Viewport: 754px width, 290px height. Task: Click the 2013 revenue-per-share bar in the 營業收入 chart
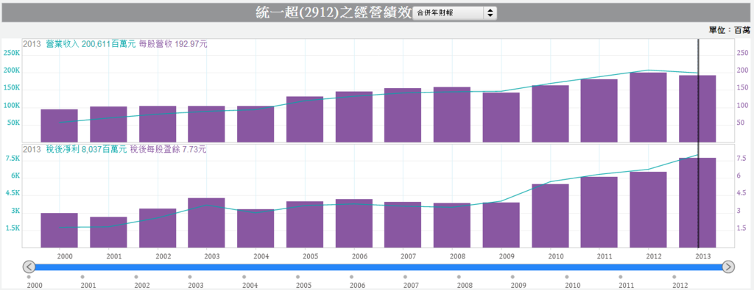pyautogui.click(x=697, y=109)
